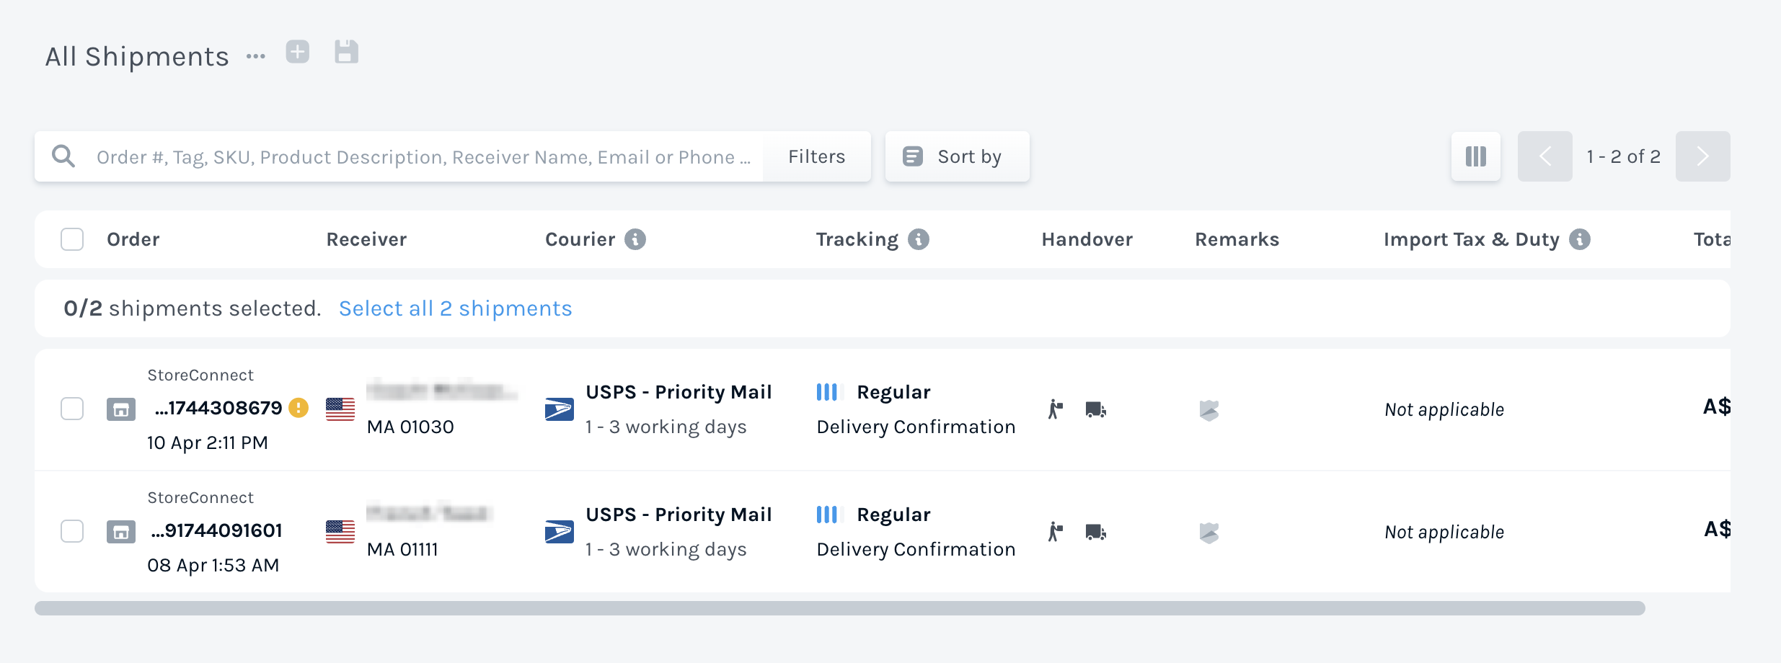Click the insurance shield icon in Remarks column
1781x663 pixels.
point(1209,409)
